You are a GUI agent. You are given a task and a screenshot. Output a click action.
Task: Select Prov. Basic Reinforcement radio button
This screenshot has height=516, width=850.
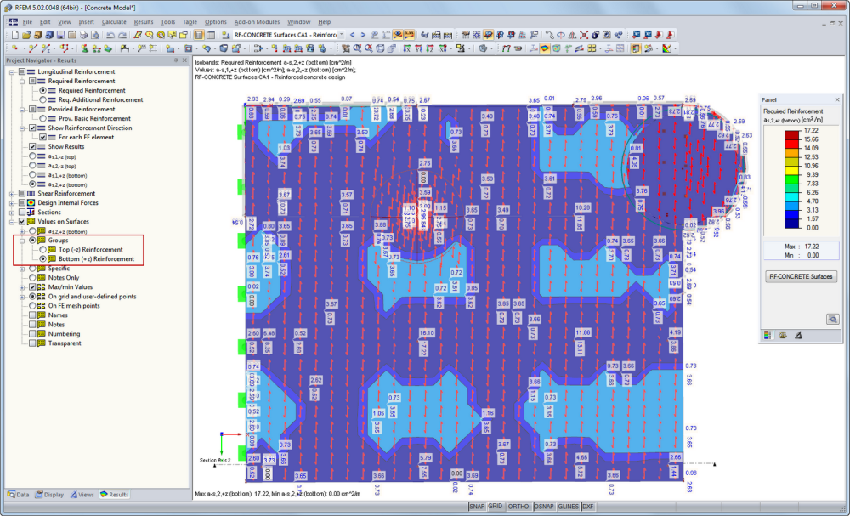click(42, 118)
